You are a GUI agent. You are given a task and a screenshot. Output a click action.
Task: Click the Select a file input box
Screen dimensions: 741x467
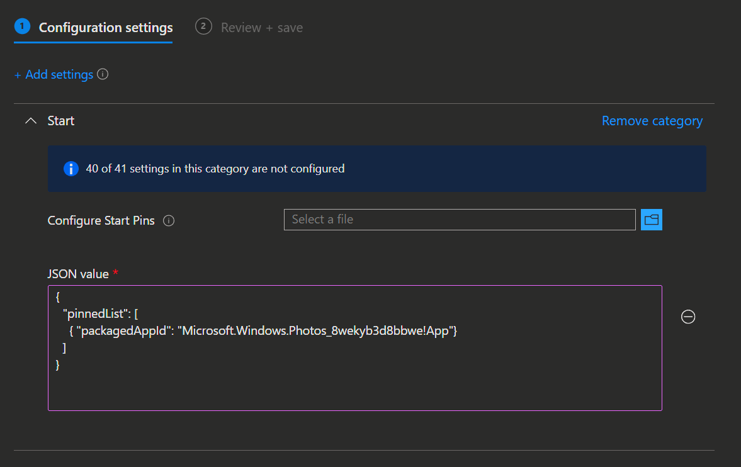(459, 220)
